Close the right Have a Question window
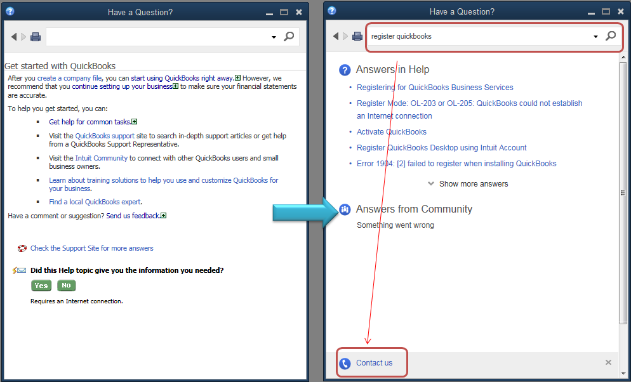 [621, 11]
